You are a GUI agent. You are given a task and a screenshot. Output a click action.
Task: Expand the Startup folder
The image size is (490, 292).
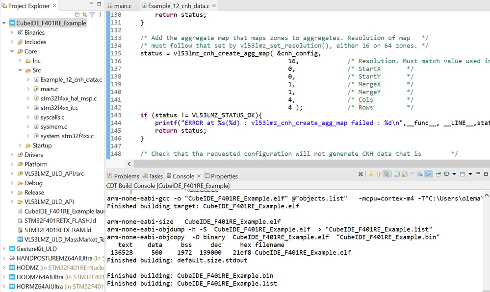point(20,145)
